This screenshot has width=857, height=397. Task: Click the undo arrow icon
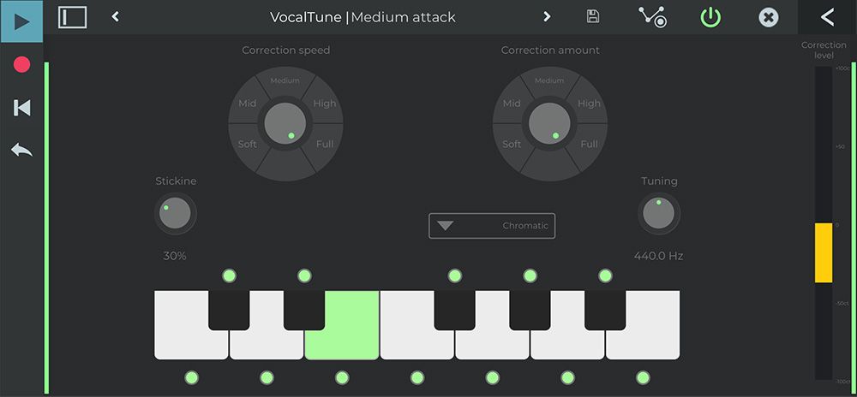[22, 150]
